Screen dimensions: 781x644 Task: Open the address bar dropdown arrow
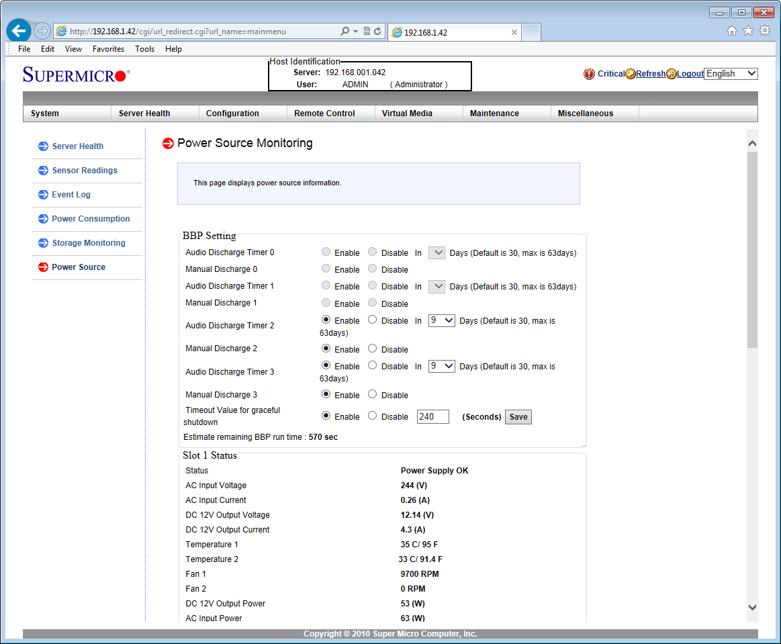click(x=356, y=31)
